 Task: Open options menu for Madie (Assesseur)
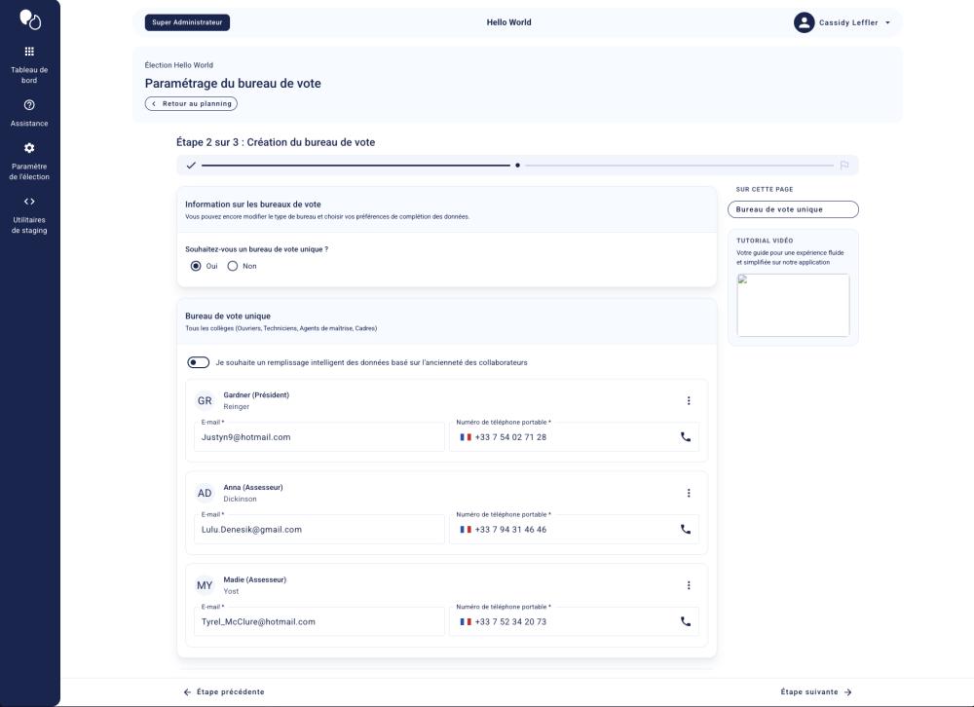(689, 585)
